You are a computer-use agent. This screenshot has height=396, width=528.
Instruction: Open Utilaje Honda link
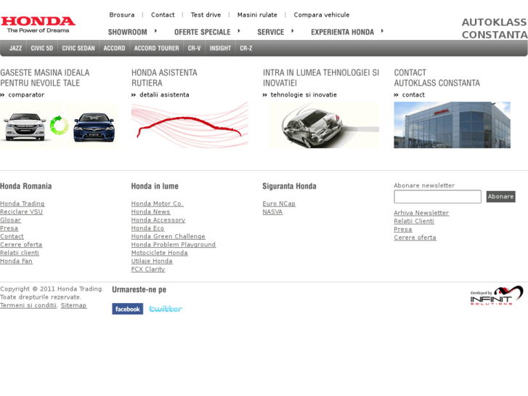pos(152,261)
